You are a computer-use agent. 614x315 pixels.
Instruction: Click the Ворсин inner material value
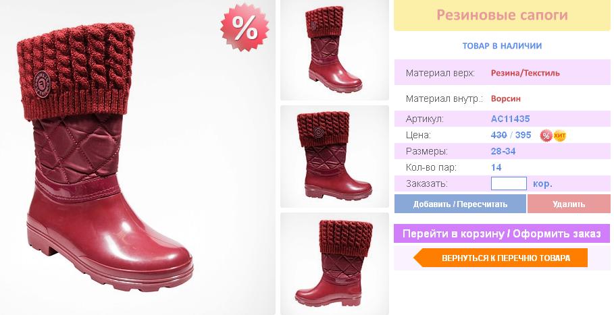pyautogui.click(x=506, y=98)
